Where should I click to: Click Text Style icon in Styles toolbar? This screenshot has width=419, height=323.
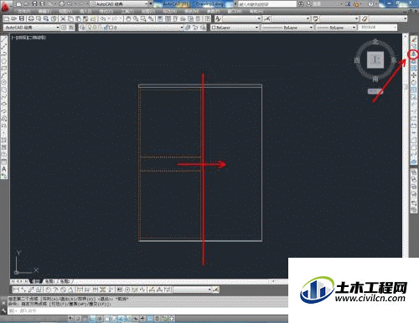coord(218,18)
